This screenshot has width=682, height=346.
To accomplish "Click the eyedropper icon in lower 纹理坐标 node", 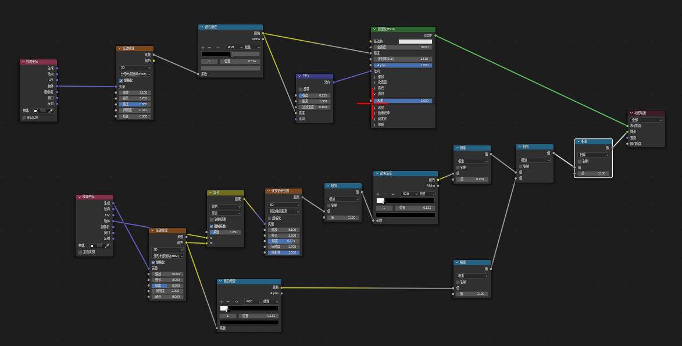I will (107, 246).
